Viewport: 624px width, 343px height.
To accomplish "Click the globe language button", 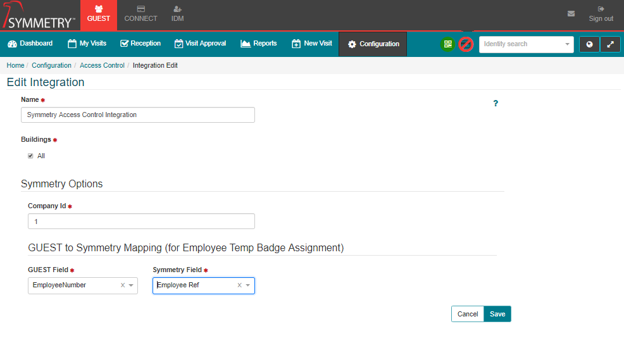I will [589, 44].
